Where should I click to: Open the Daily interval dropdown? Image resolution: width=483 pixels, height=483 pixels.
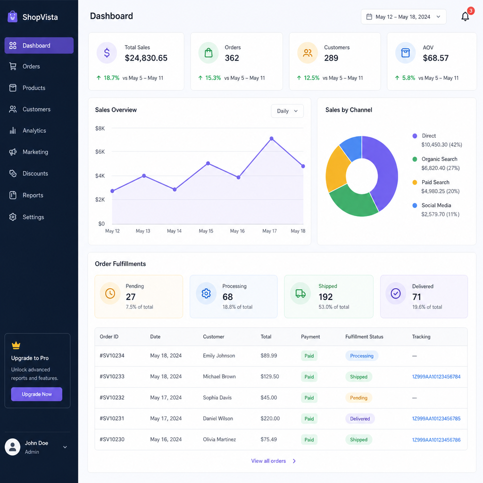[287, 111]
